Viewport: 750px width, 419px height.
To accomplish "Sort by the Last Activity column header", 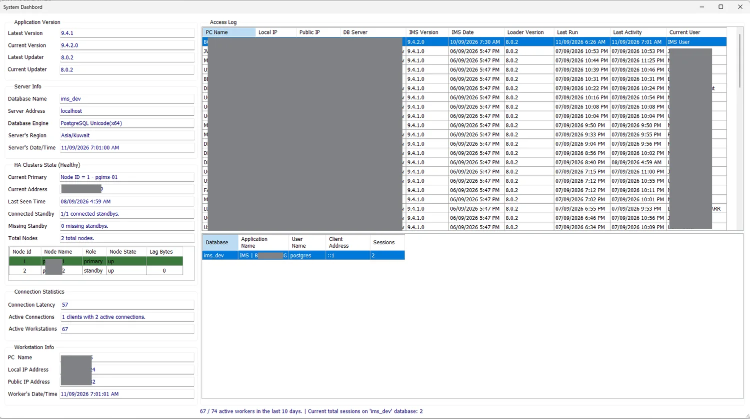I will 638,32.
